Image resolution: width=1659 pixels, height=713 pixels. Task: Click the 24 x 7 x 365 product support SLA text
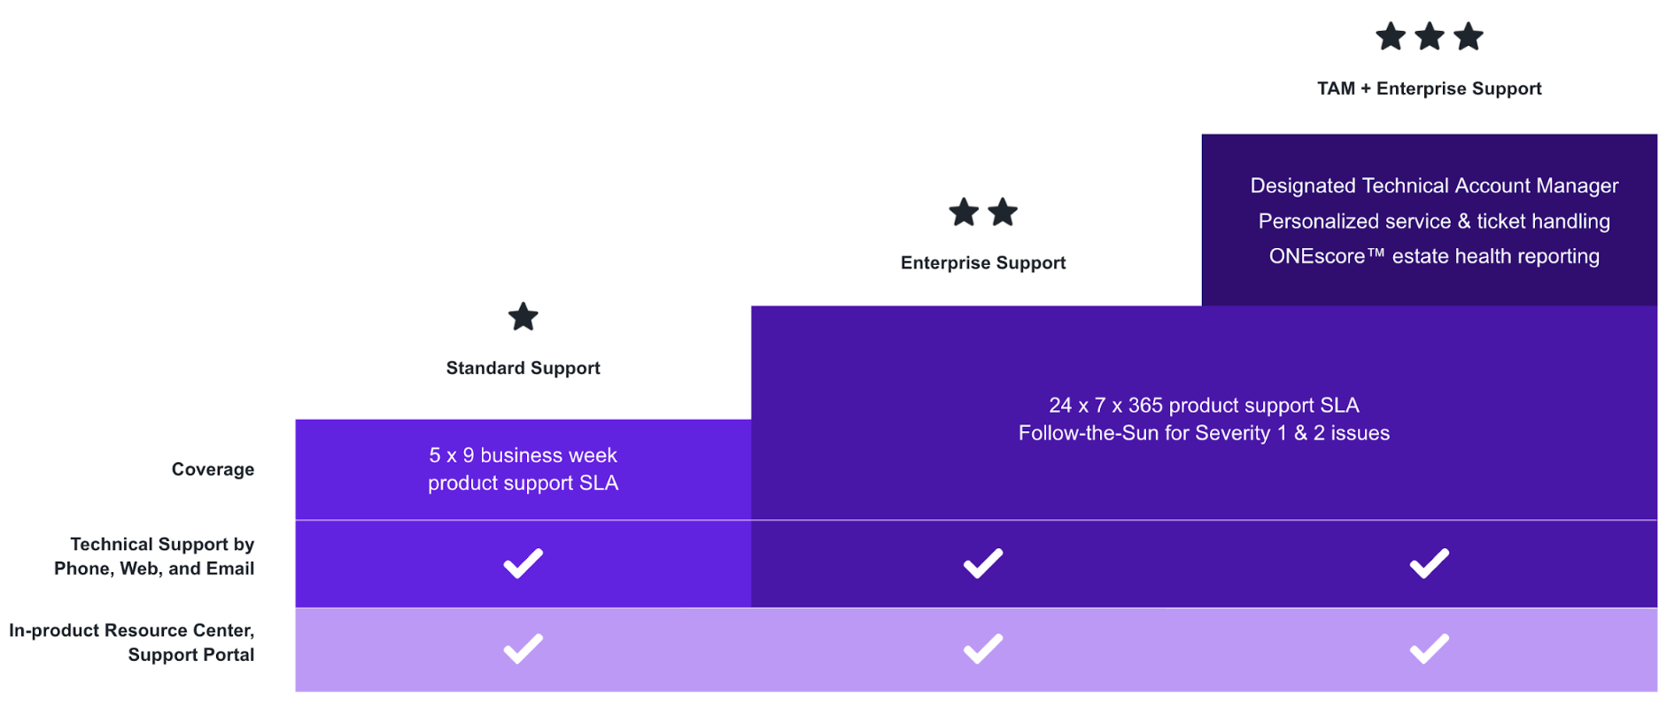point(1204,406)
